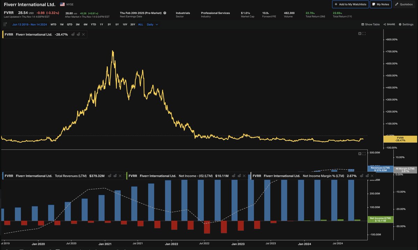The height and width of the screenshot is (250, 418).
Task: Select the YTD time range
Action: pos(93,24)
